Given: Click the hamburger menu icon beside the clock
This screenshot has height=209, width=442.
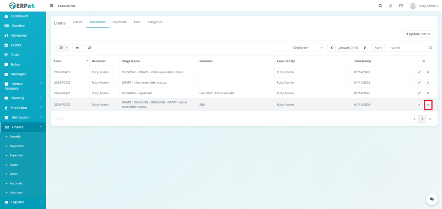Looking at the screenshot, I should [x=52, y=6].
